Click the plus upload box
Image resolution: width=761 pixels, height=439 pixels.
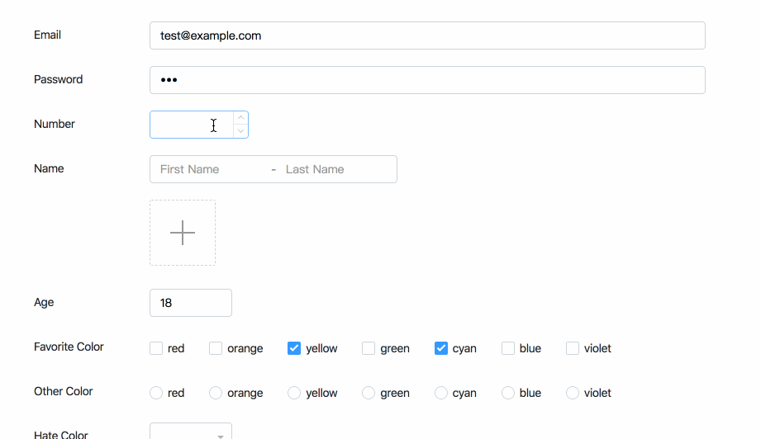coord(183,233)
